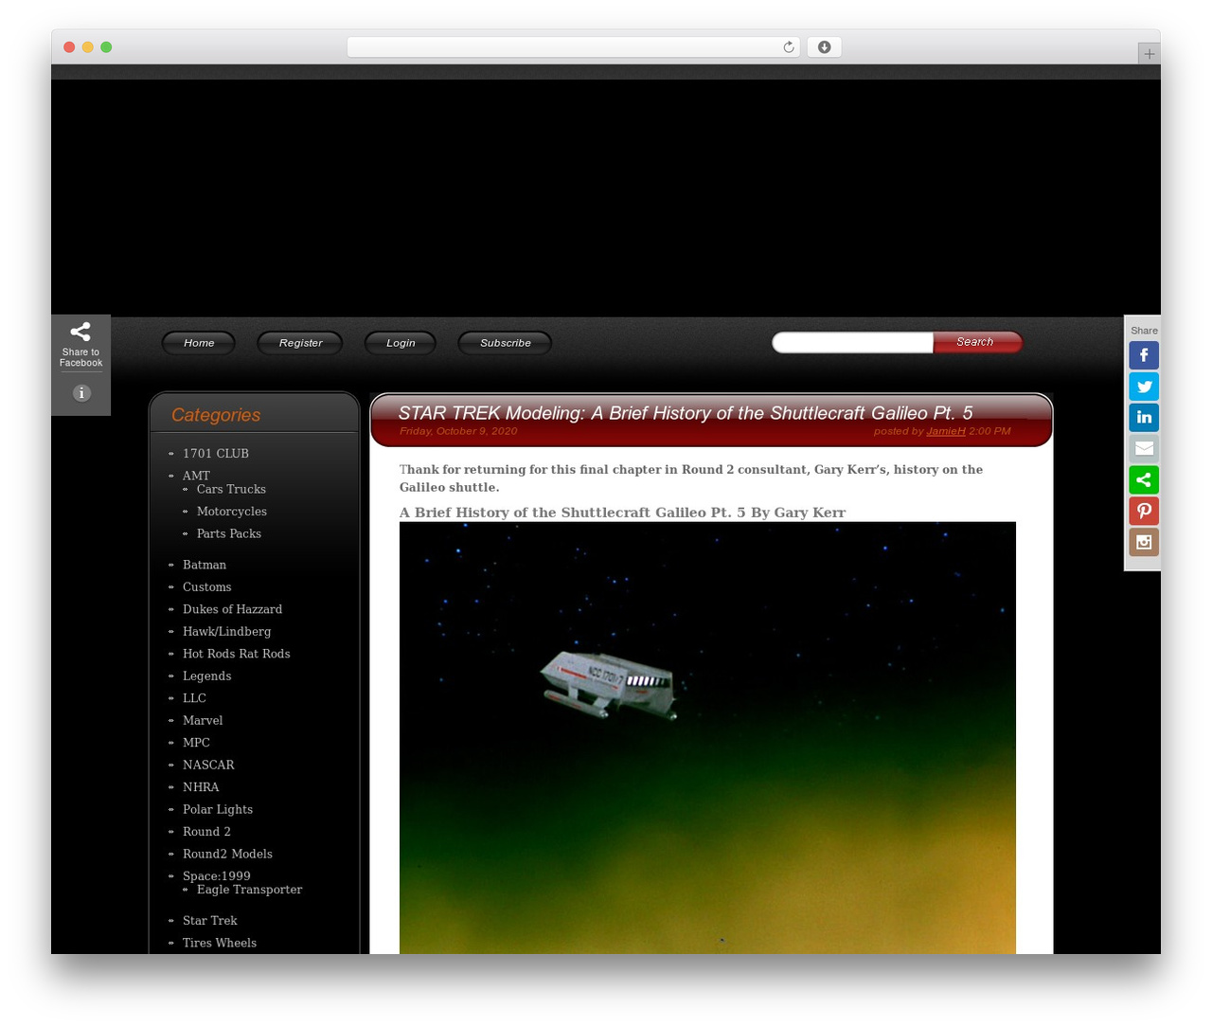This screenshot has width=1212, height=1027.
Task: Open the Hawk/Lindberg category
Action: tap(227, 632)
